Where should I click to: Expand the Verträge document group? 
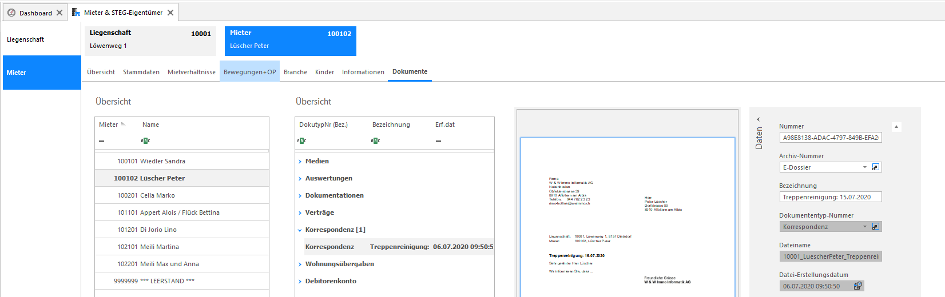point(300,213)
